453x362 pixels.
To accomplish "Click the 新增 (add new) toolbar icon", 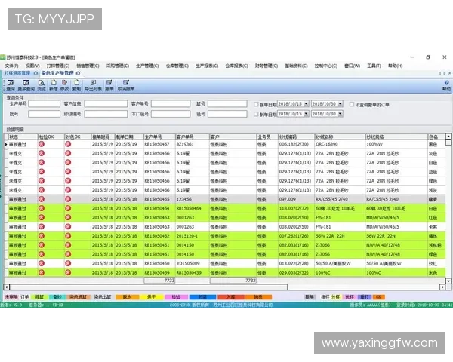I will click(x=54, y=85).
